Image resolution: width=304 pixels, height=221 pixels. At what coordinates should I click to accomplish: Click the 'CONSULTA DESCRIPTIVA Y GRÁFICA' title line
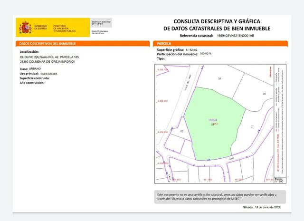pyautogui.click(x=217, y=21)
